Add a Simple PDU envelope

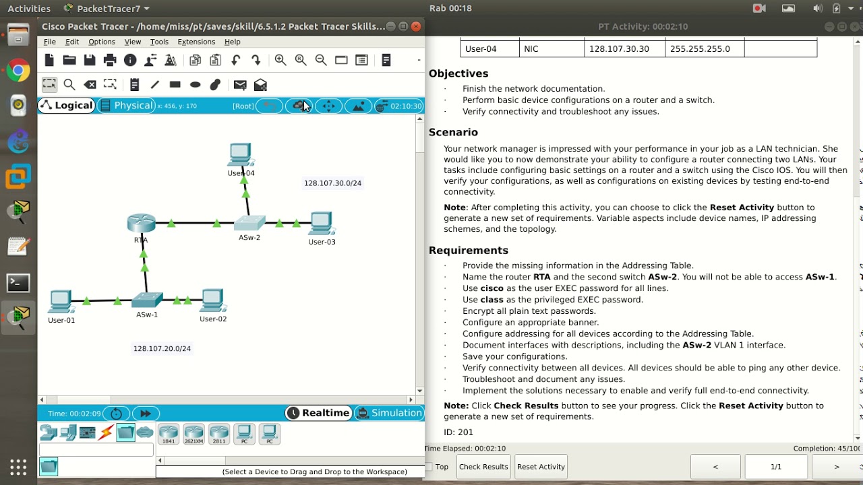click(240, 85)
